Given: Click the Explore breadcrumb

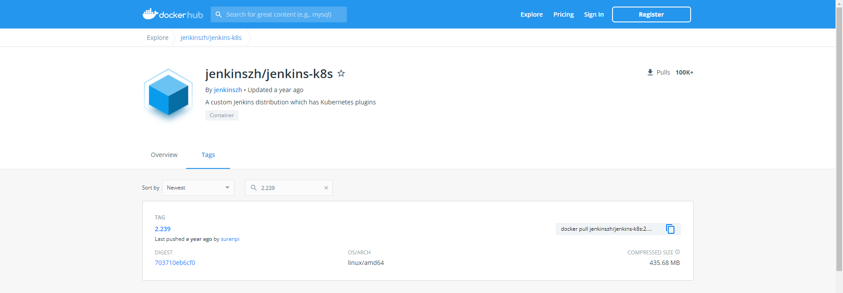Looking at the screenshot, I should [x=158, y=38].
